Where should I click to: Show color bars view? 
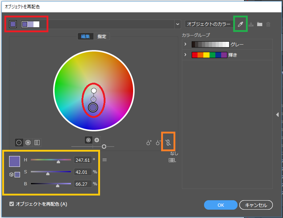37,143
